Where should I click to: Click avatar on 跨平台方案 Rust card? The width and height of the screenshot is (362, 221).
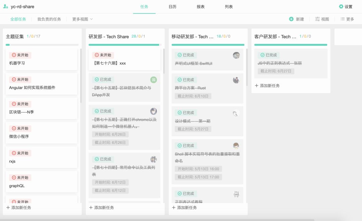click(x=236, y=80)
